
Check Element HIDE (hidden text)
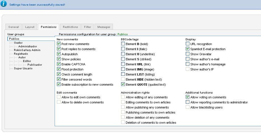[x=123, y=79]
